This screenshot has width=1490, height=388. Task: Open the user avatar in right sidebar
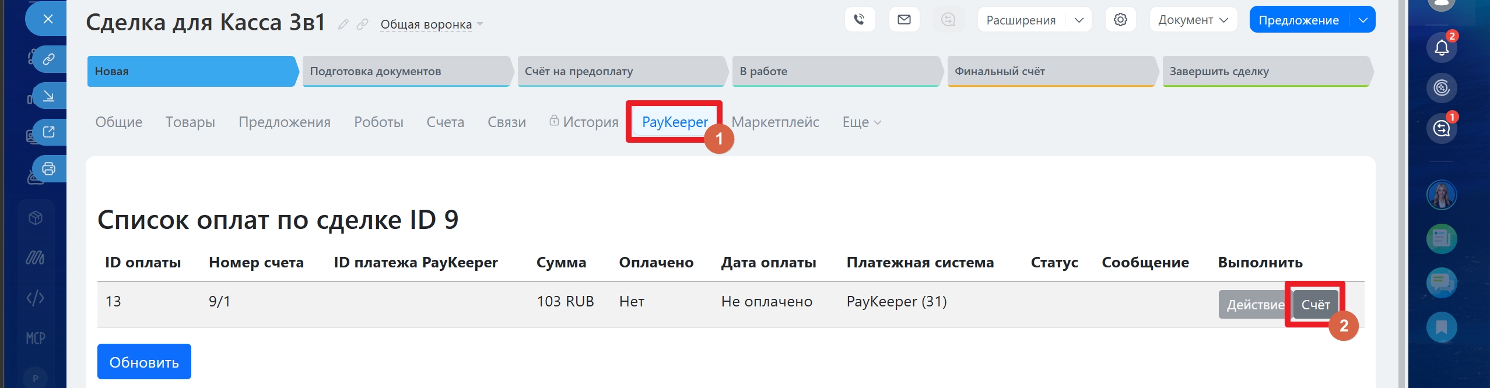pos(1441,195)
